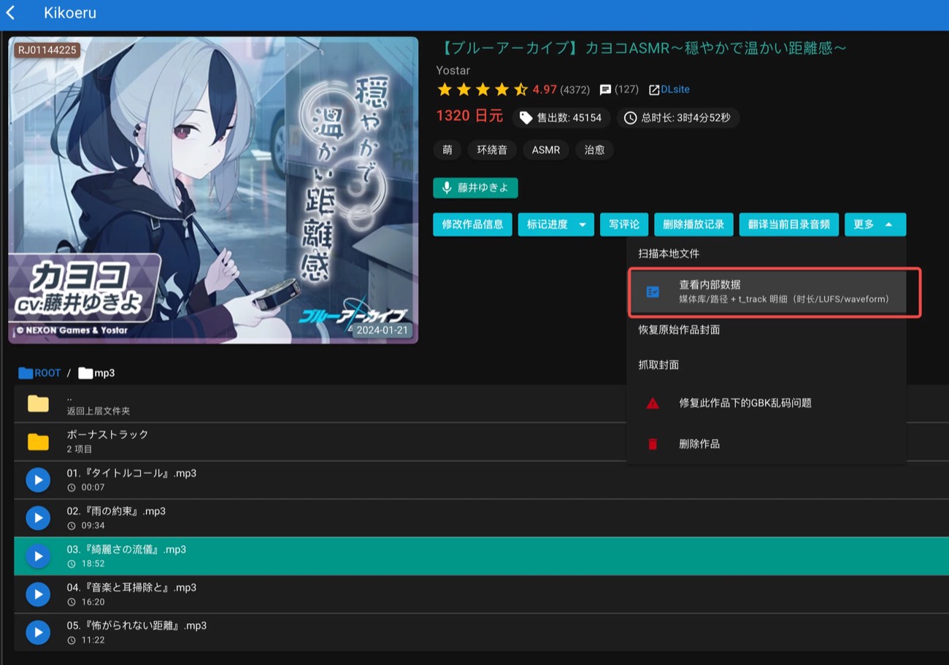Play track 02.『雨の約束』.mp3
The width and height of the screenshot is (949, 665).
[x=37, y=518]
